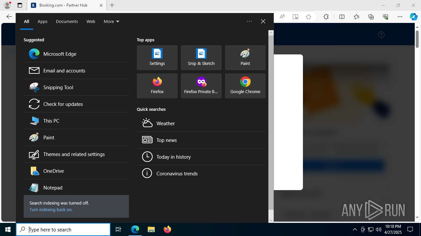Select Check for updates suggestion
Image resolution: width=421 pixels, height=236 pixels.
click(x=76, y=104)
